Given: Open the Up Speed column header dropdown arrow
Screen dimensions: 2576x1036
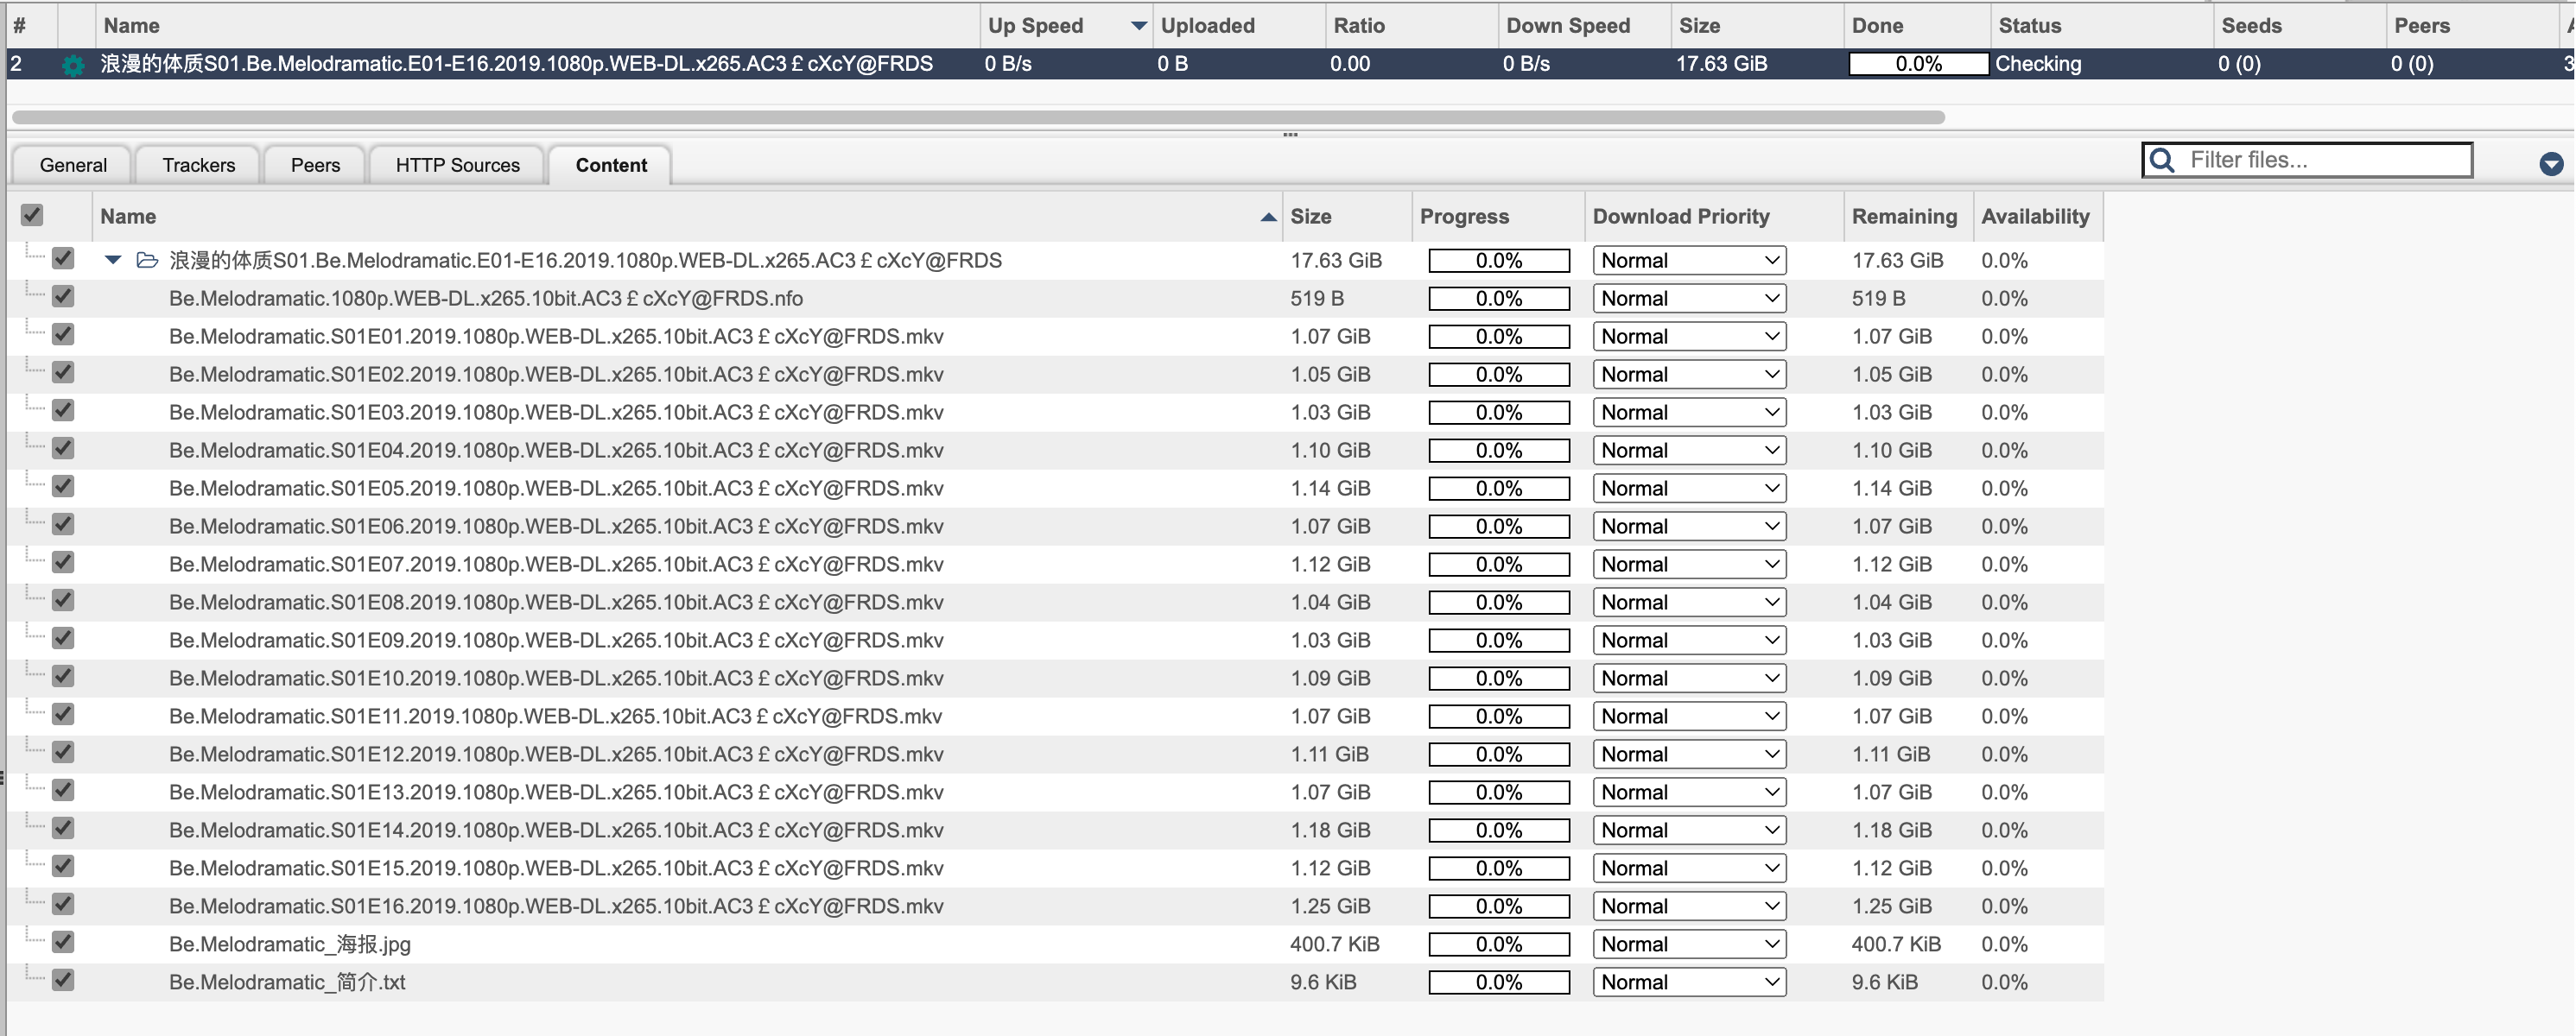Looking at the screenshot, I should [1136, 26].
